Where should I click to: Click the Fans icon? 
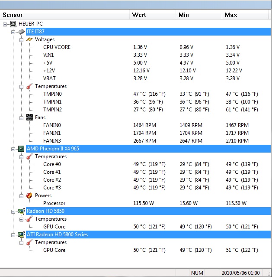[29, 117]
